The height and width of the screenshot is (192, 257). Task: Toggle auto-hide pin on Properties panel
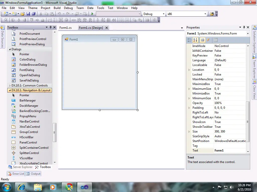point(244,27)
